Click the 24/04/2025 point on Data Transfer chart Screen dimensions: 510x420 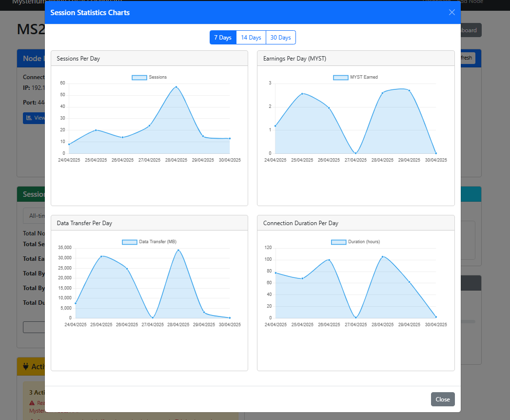76,303
